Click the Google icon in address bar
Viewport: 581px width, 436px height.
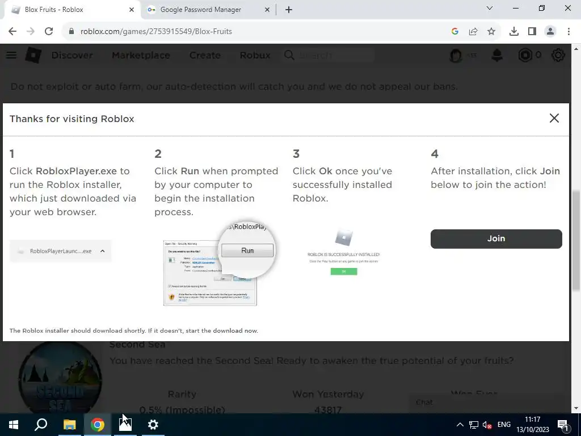[x=455, y=32]
